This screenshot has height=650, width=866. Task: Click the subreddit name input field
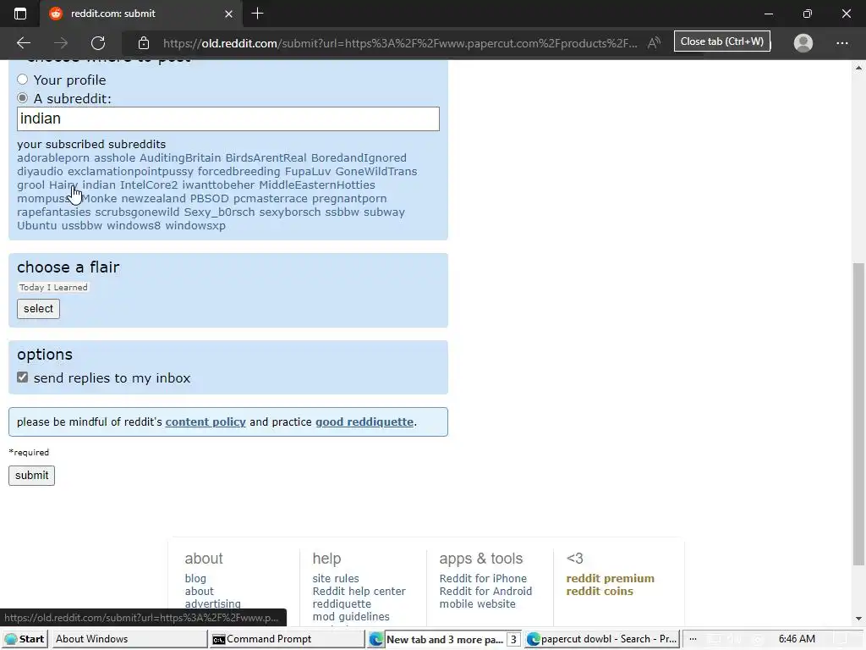click(228, 118)
